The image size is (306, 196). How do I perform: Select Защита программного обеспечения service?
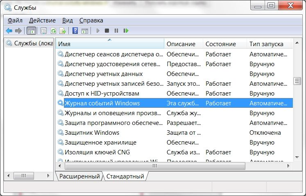175,123
